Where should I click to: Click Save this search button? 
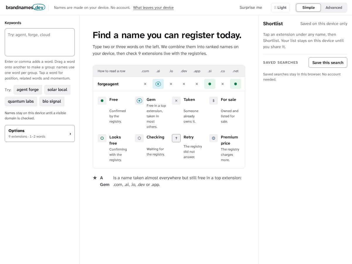(x=328, y=62)
